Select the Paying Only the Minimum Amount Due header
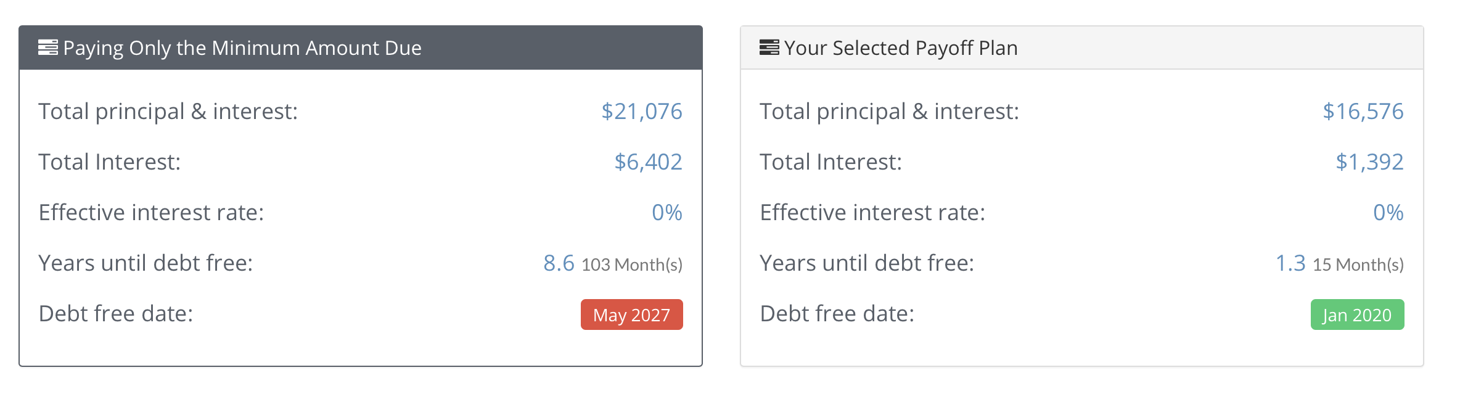Image resolution: width=1460 pixels, height=407 pixels. tap(361, 47)
